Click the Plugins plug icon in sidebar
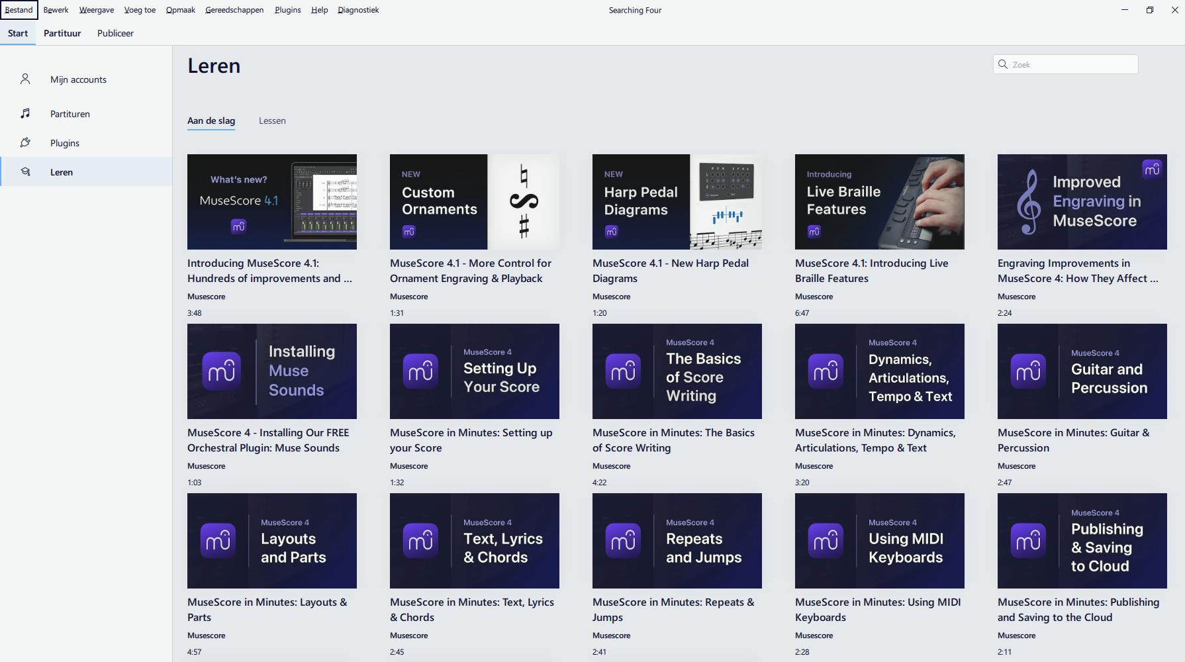Viewport: 1185px width, 662px height. (x=25, y=143)
